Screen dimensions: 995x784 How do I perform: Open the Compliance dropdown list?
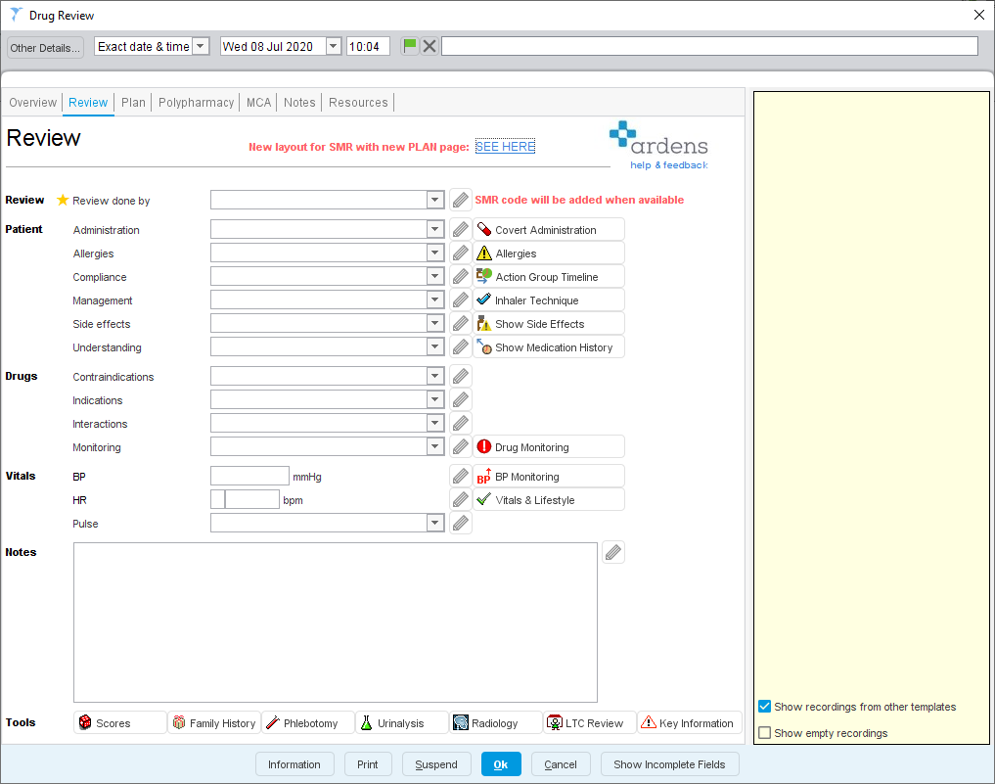[x=433, y=275]
